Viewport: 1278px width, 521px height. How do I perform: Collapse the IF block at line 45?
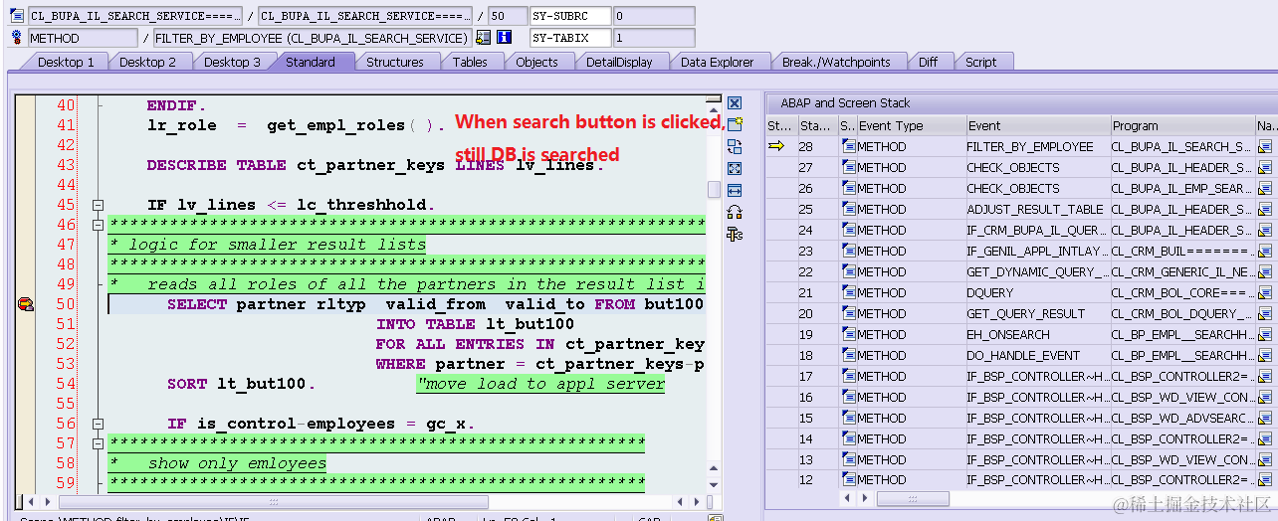pyautogui.click(x=98, y=205)
